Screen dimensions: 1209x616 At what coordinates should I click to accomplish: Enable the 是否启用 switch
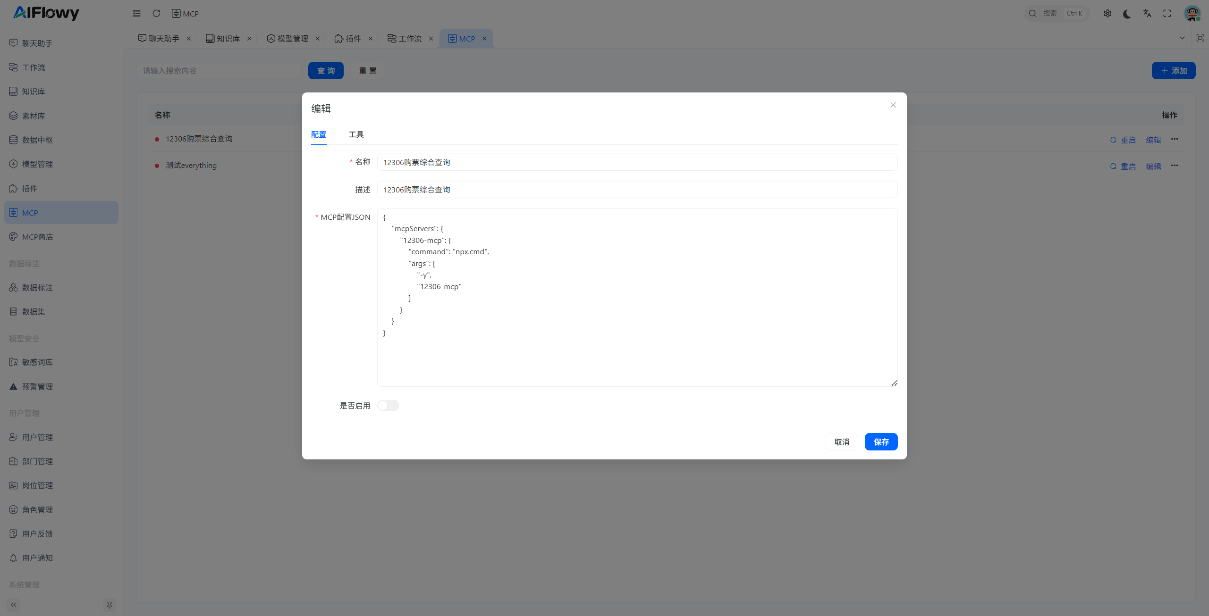pos(388,405)
